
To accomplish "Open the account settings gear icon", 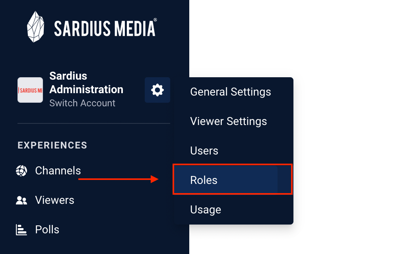I will [157, 90].
